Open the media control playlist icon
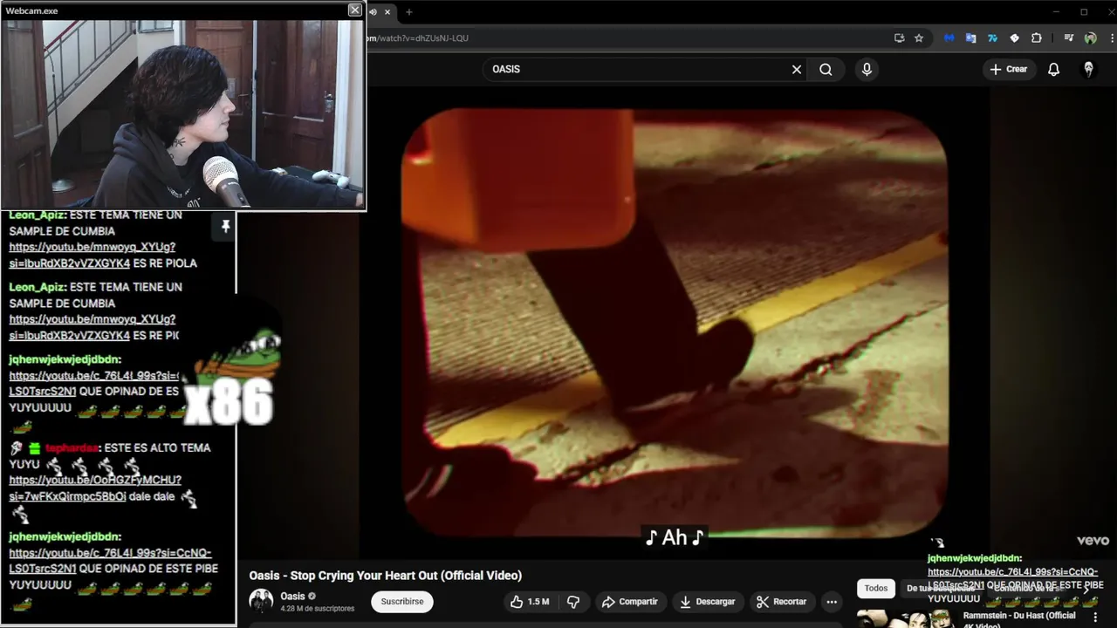Image resolution: width=1117 pixels, height=628 pixels. click(x=1068, y=38)
